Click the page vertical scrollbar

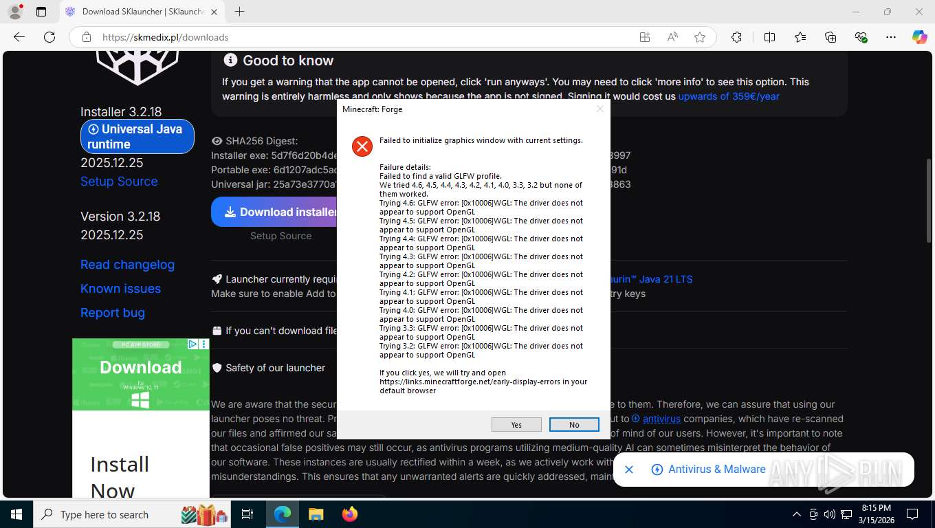[x=928, y=199]
